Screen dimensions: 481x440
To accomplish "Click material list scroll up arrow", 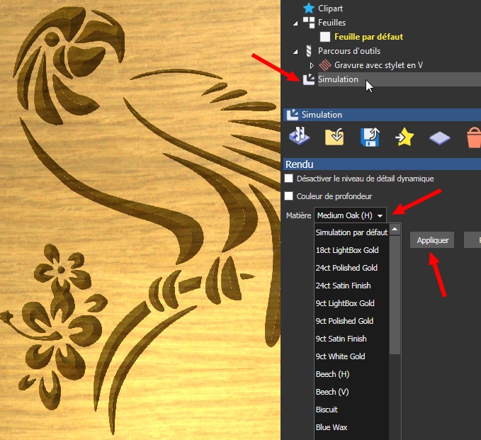I will click(395, 229).
